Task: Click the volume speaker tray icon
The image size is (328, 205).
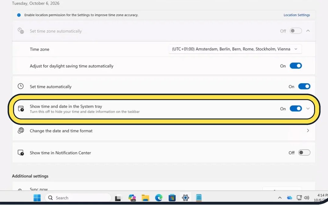Action: point(307,198)
